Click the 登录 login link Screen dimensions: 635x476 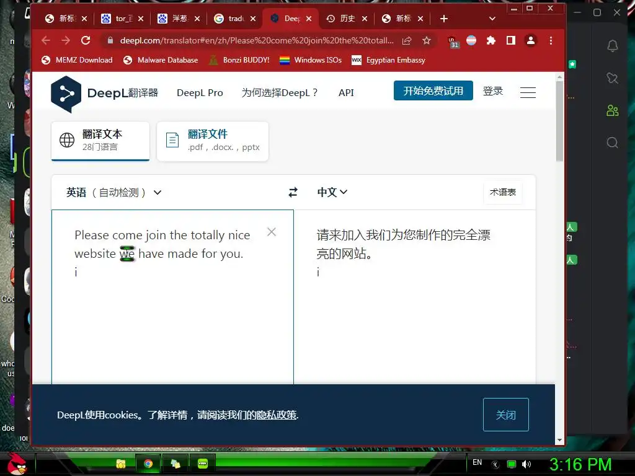(x=493, y=91)
